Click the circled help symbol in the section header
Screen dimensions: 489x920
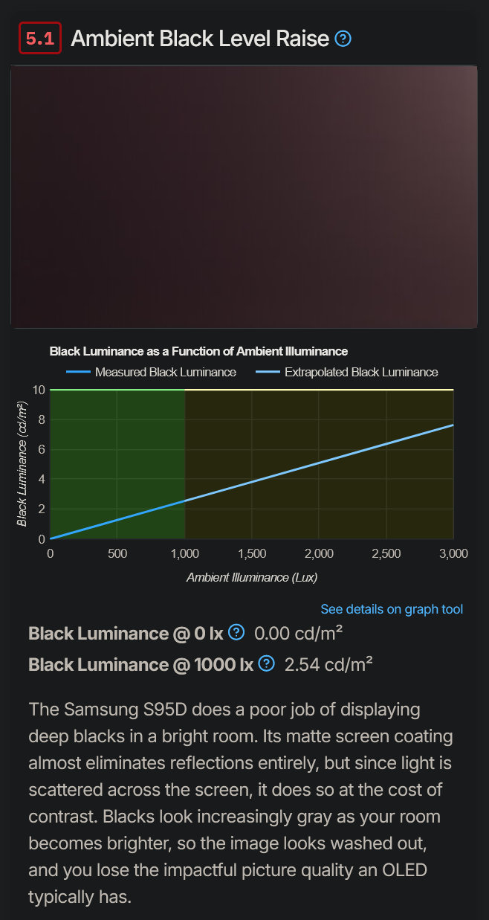(x=343, y=38)
